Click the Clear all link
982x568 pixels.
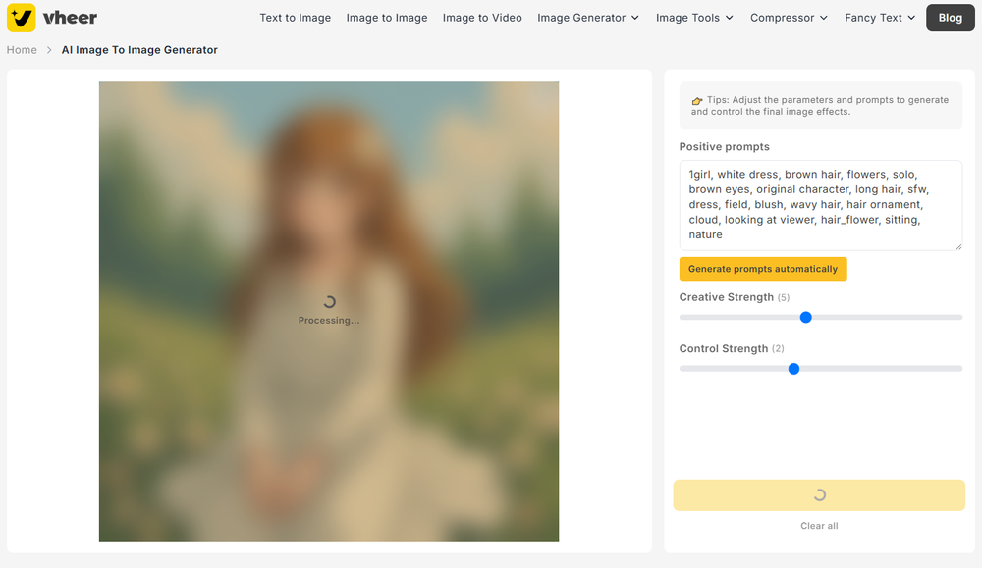pyautogui.click(x=819, y=526)
